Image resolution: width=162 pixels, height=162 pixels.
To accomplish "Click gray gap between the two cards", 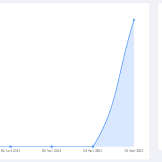I will (x=154, y=81).
